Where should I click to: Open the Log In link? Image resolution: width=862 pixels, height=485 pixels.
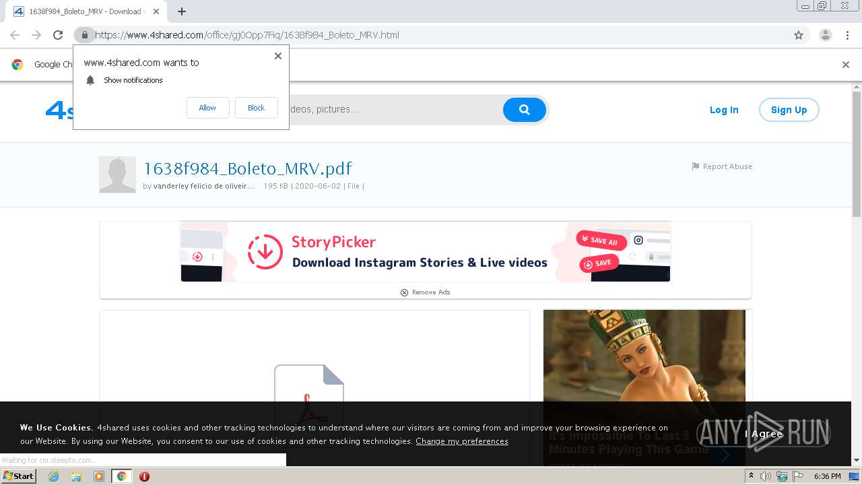[x=724, y=110]
